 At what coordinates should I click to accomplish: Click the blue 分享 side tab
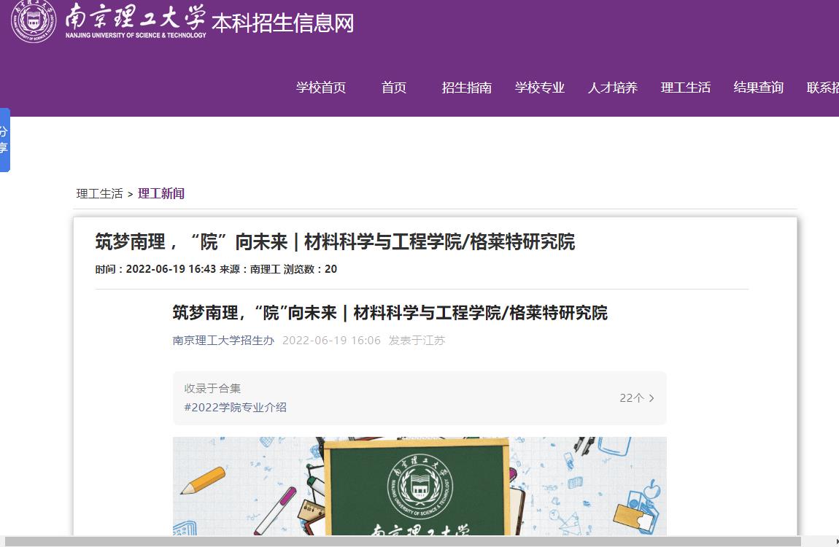coord(4,139)
